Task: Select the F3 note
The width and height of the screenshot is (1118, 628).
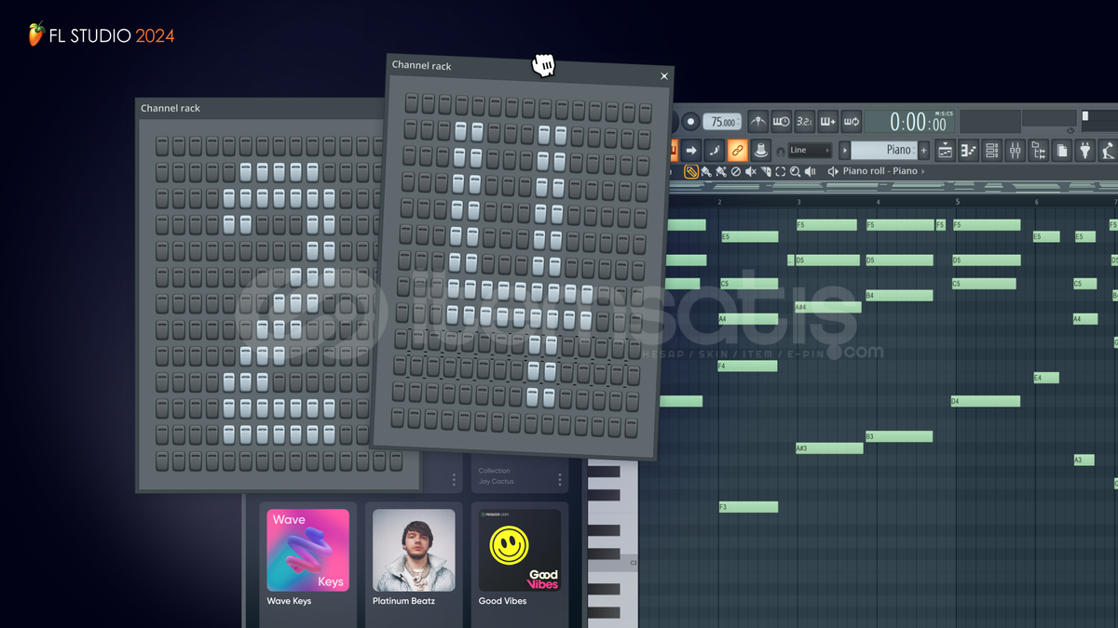Action: pos(747,507)
